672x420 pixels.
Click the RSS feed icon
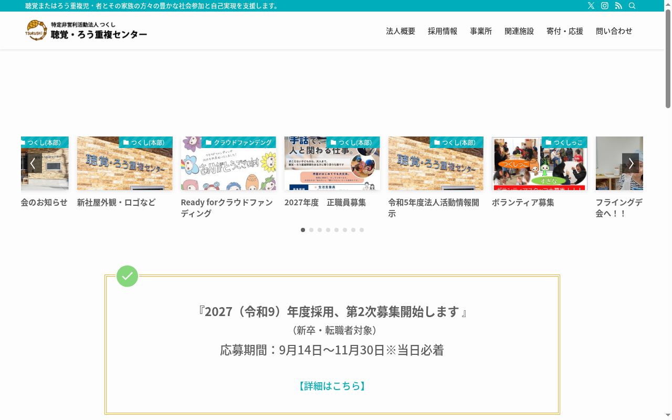tap(618, 6)
